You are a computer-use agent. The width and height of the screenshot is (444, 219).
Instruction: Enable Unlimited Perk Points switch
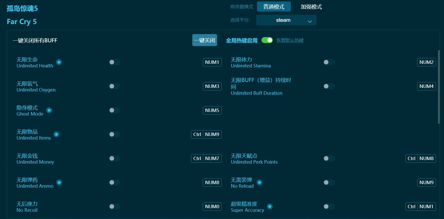(x=329, y=158)
